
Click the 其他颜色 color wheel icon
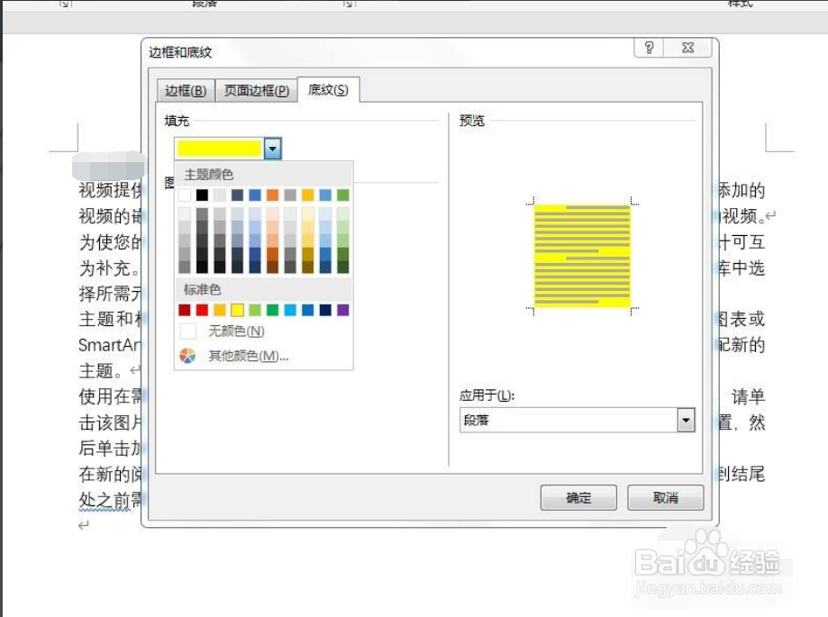[187, 354]
